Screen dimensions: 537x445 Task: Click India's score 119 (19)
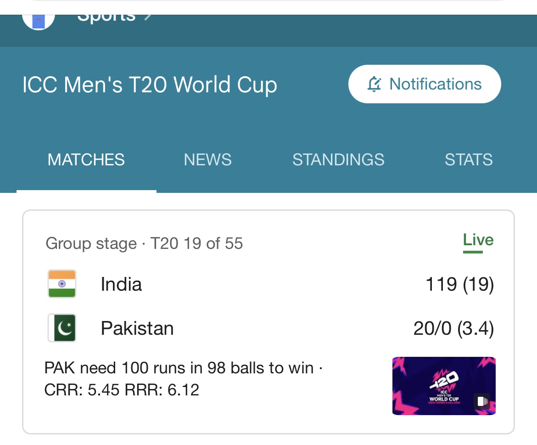[459, 284]
